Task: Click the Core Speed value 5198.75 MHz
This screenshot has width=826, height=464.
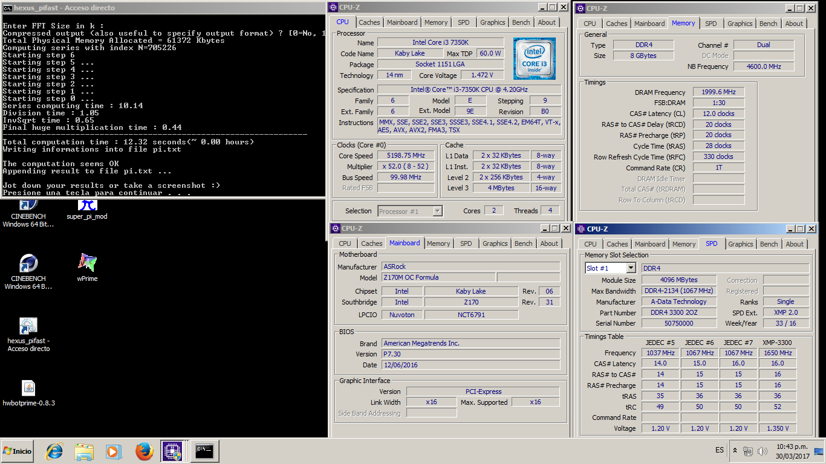Action: click(406, 155)
